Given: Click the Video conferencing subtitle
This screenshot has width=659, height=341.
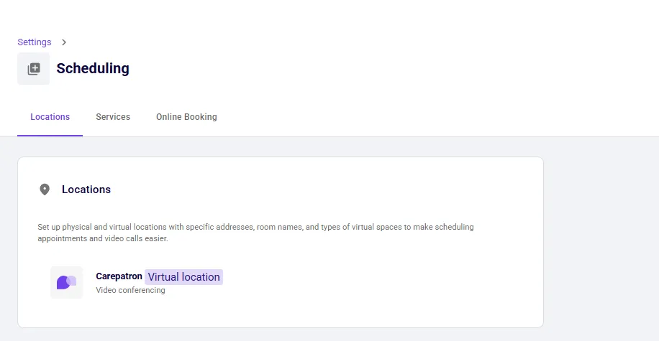Looking at the screenshot, I should (x=130, y=291).
